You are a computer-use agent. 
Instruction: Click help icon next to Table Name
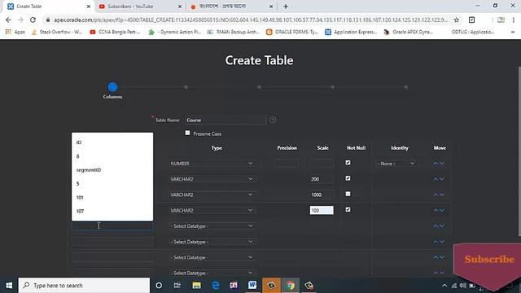point(273,120)
